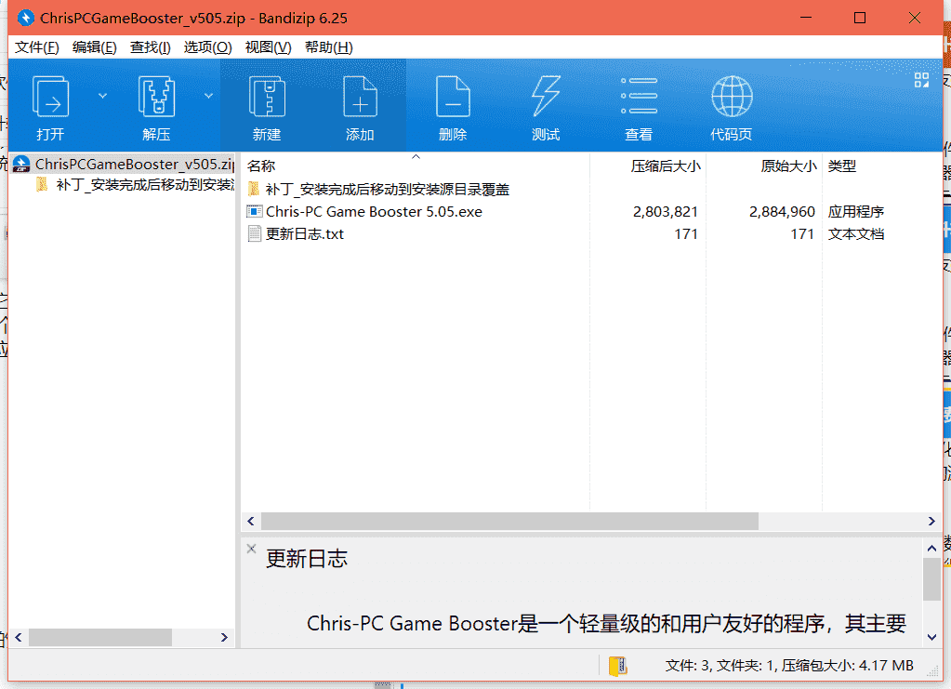Sort by 类型 column header
The height and width of the screenshot is (689, 951).
pos(842,166)
